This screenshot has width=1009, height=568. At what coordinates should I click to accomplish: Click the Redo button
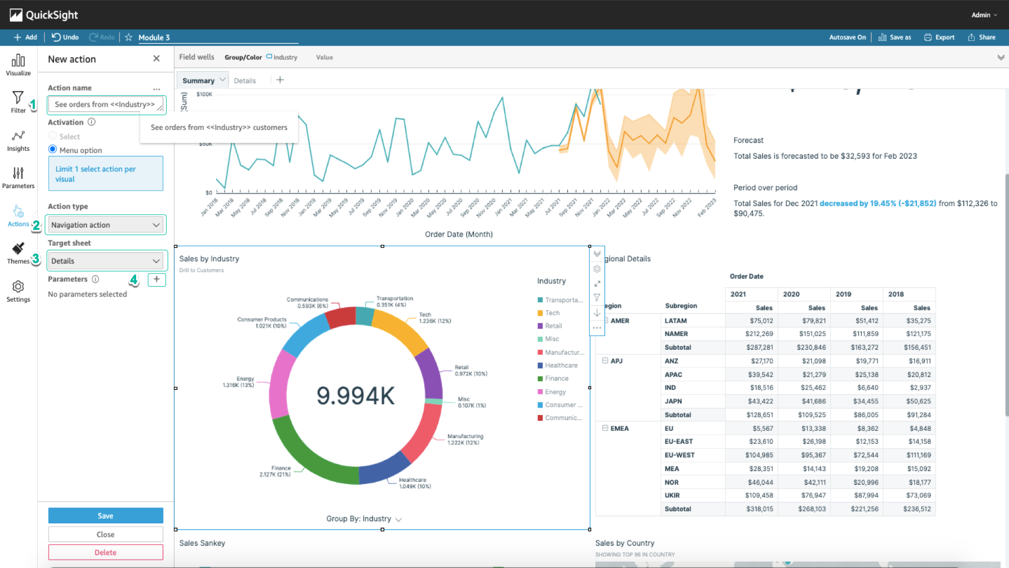tap(102, 37)
